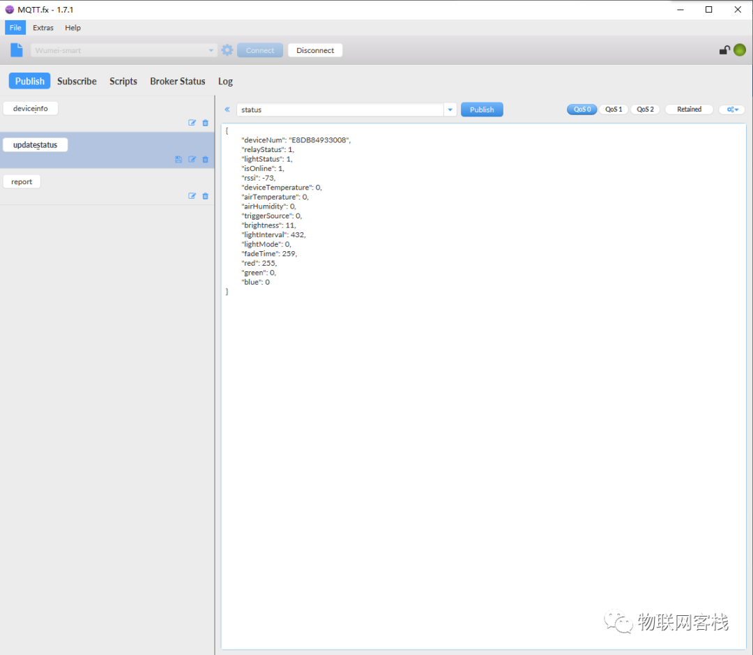Click the greyed Connect button
The width and height of the screenshot is (753, 655).
260,50
